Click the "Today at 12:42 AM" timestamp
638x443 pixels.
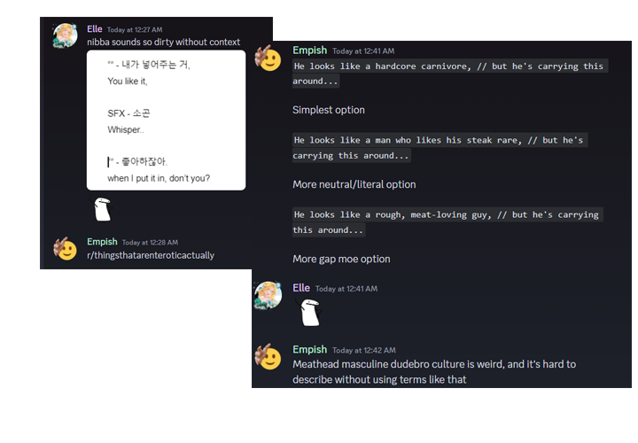[362, 350]
